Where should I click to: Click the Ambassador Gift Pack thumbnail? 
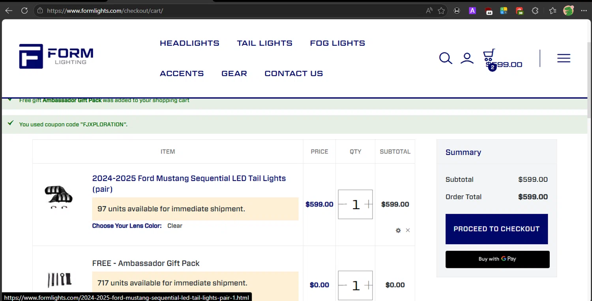(x=60, y=280)
